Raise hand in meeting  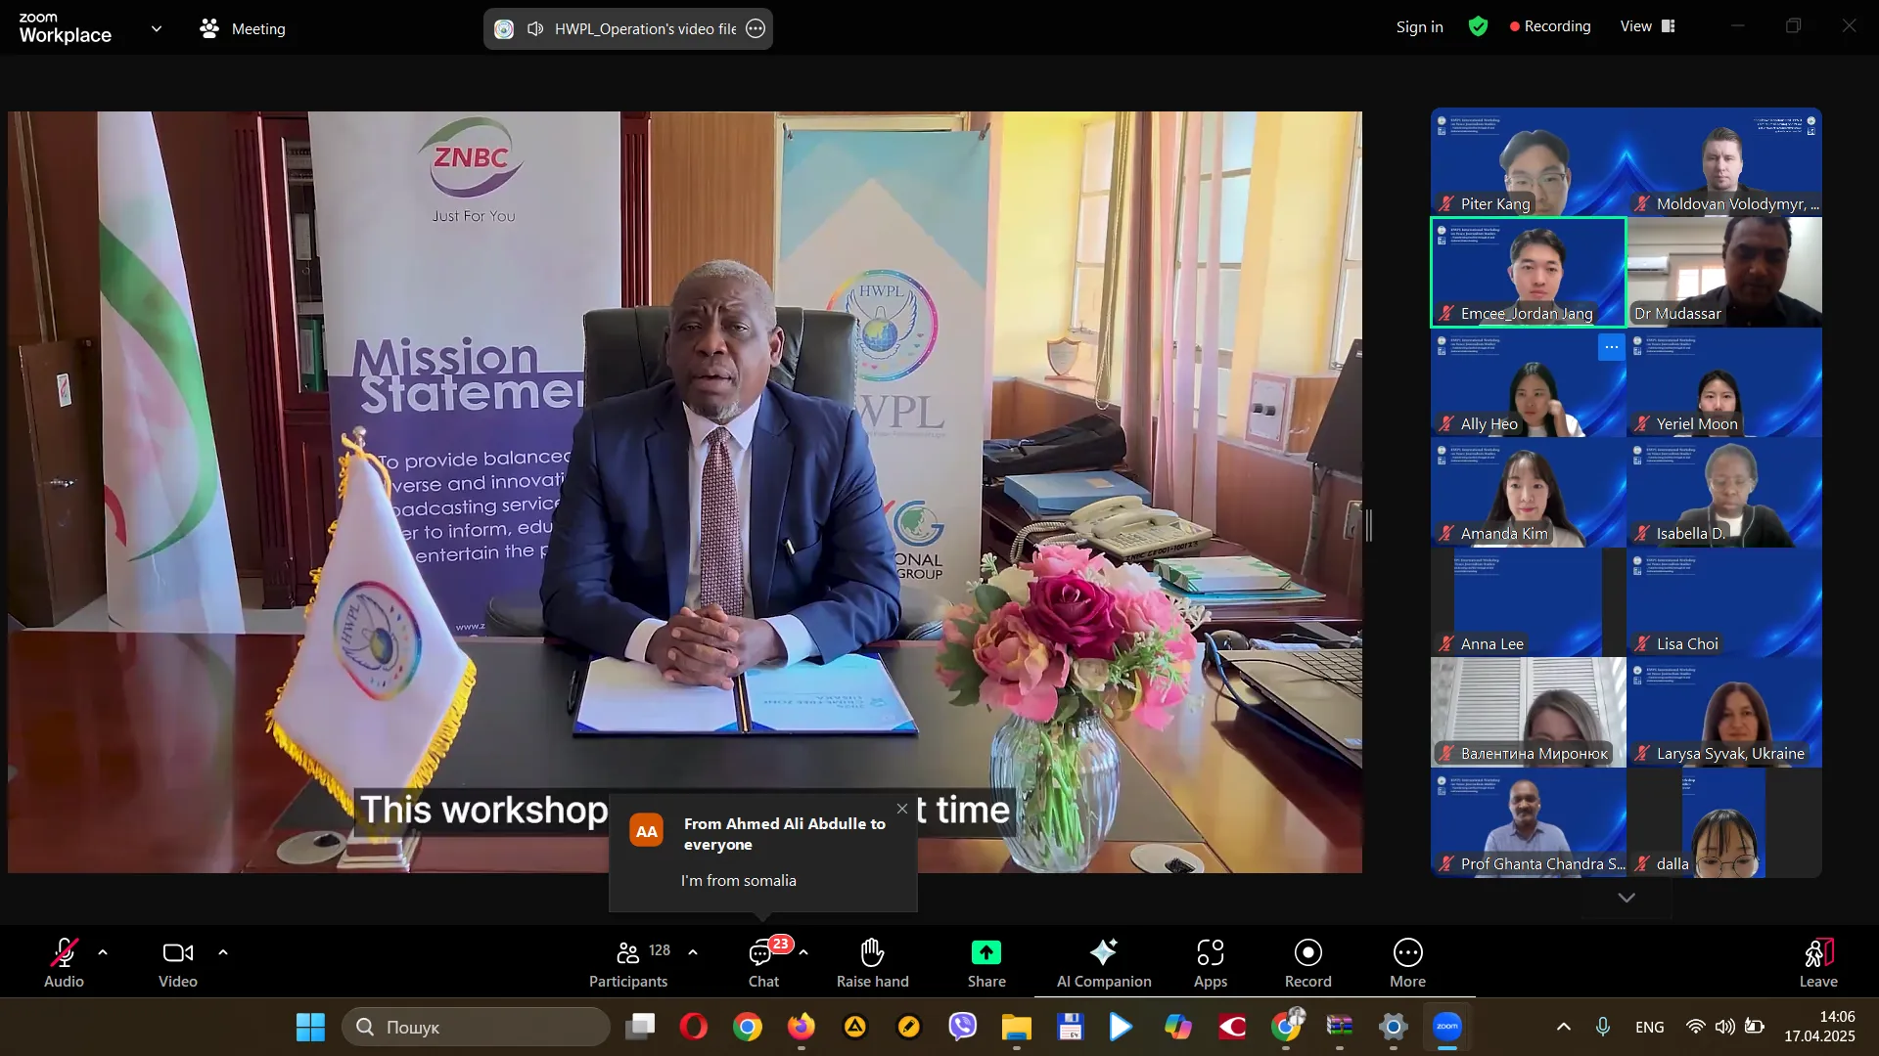click(872, 963)
